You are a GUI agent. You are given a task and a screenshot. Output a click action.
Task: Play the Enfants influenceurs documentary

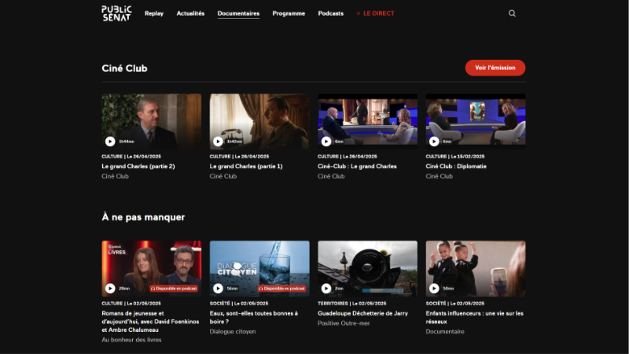[434, 288]
